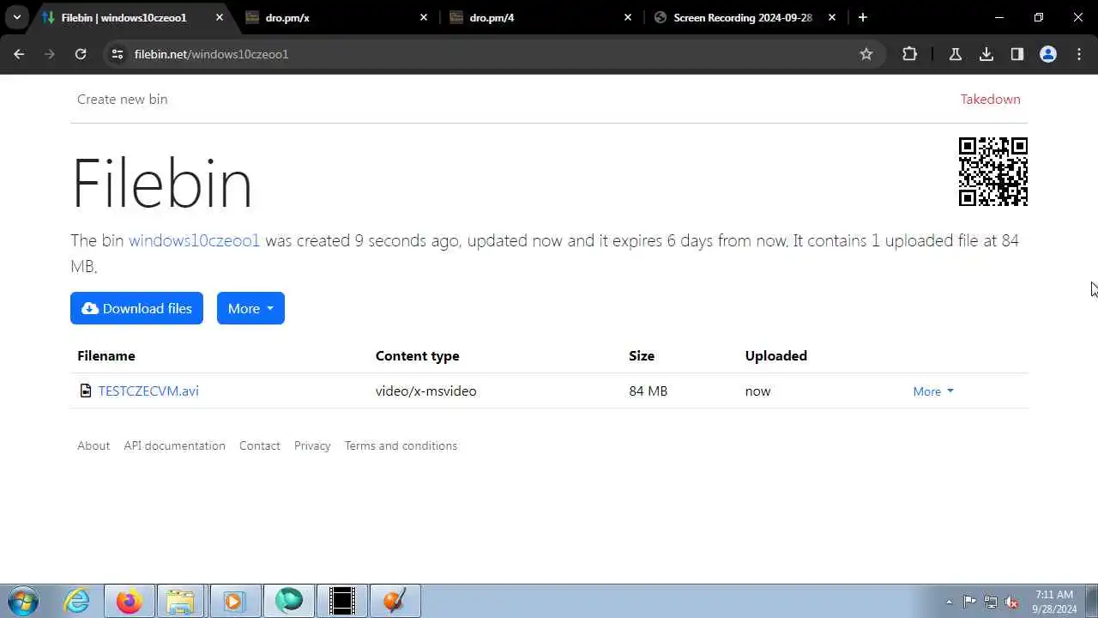Click the bin QR code image

pyautogui.click(x=993, y=172)
